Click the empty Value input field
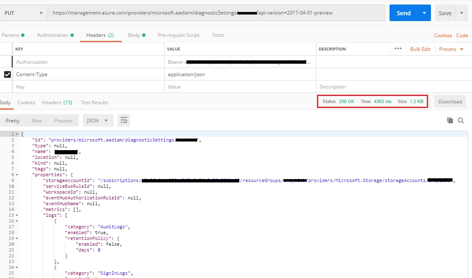This screenshot has height=278, width=472. coord(240,87)
